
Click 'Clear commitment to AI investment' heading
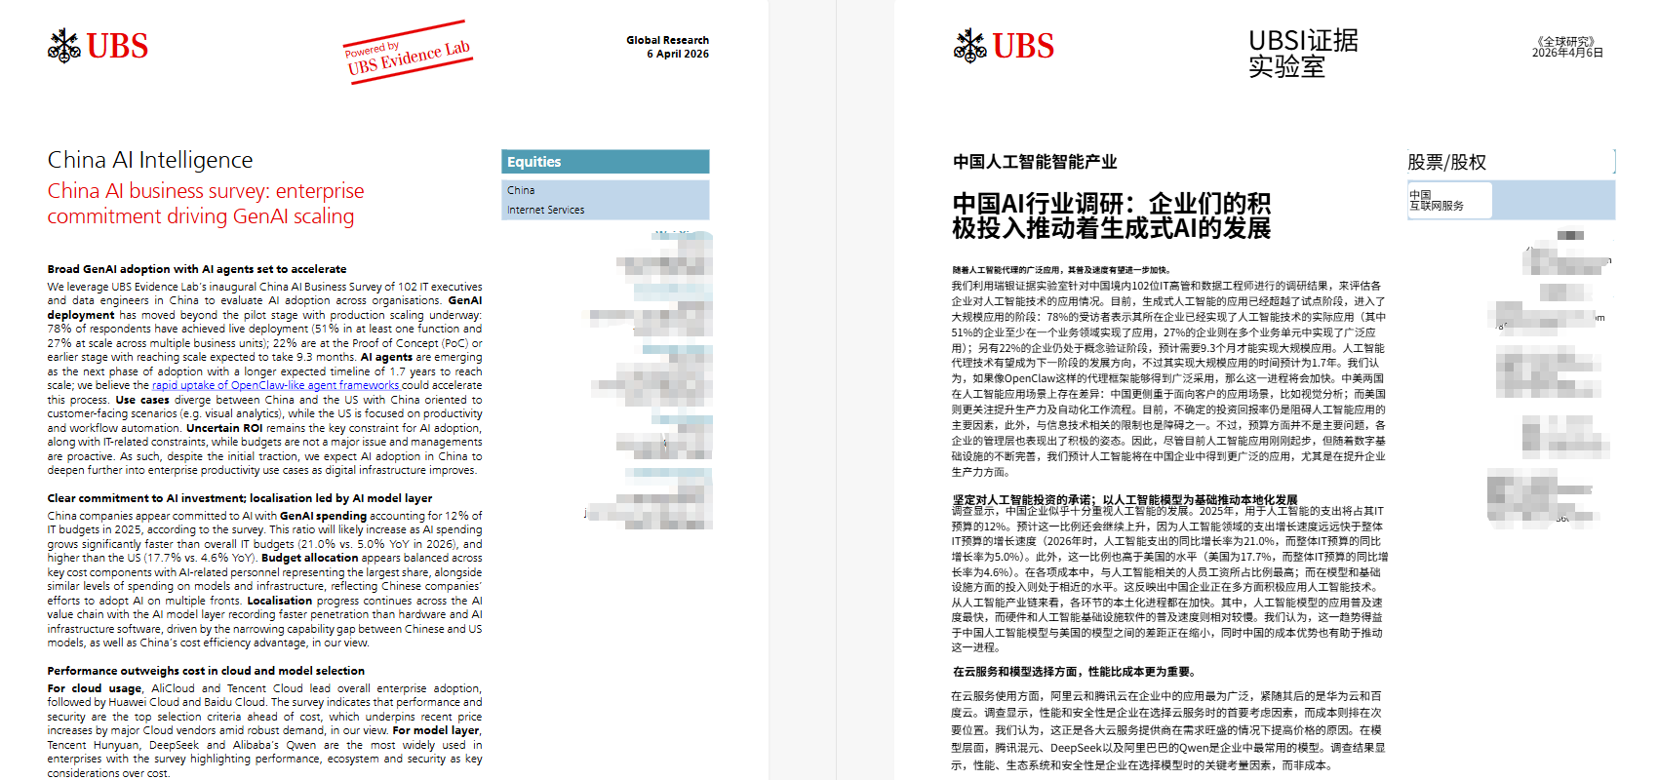tap(240, 498)
